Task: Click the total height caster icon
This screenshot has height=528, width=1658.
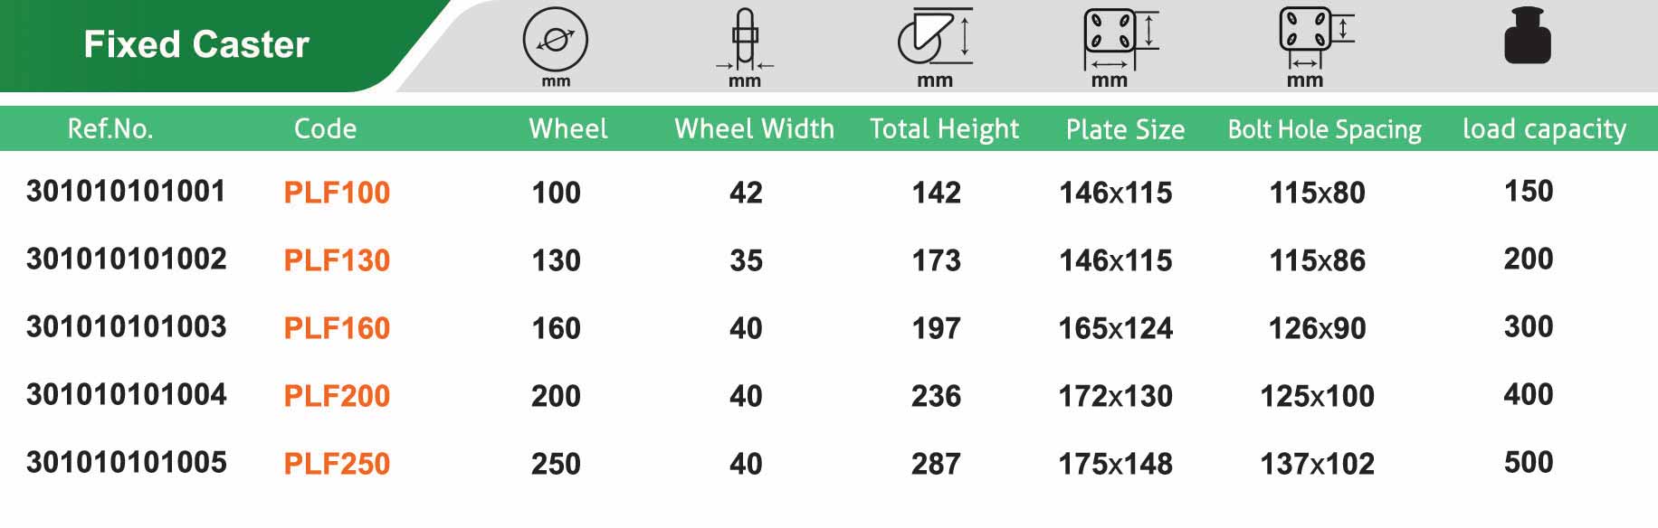Action: click(x=935, y=37)
